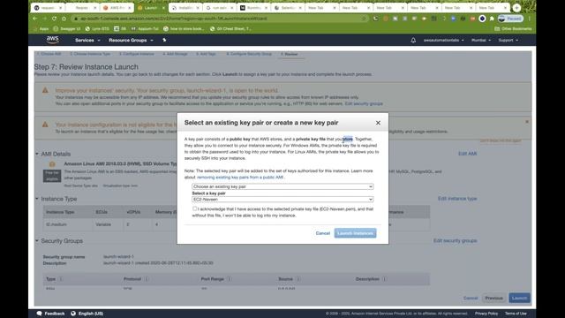Open the Appium-Tut bookmark

click(145, 28)
